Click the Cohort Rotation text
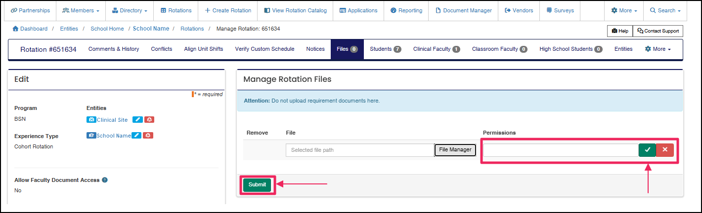 click(x=34, y=147)
